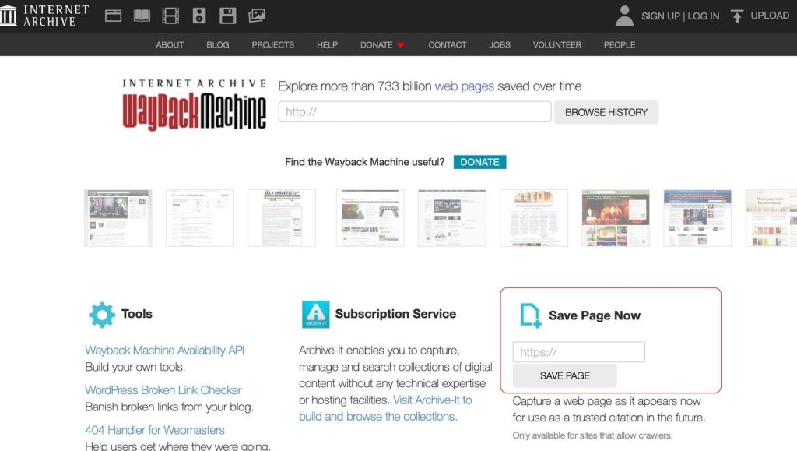Focus the Save Page Now https:// field
The image size is (797, 451).
pos(579,352)
